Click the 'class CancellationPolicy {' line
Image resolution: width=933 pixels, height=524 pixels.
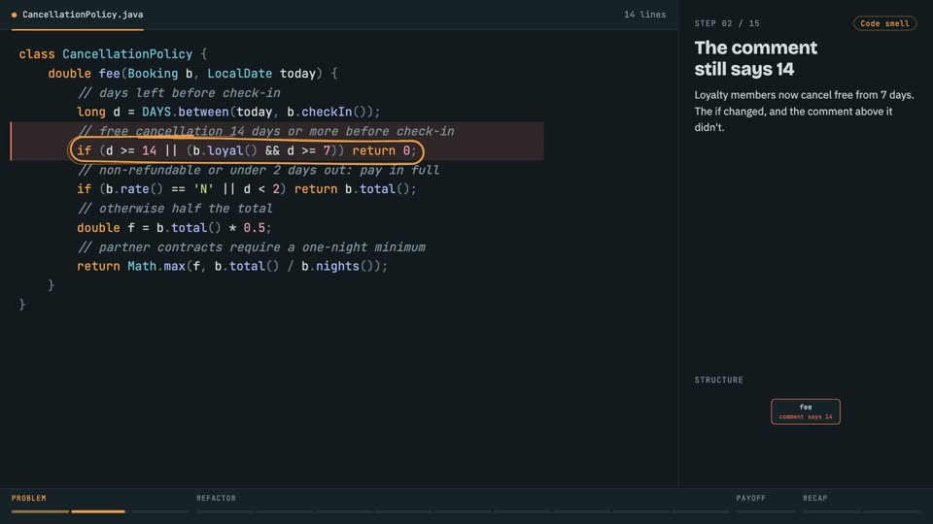(x=113, y=54)
